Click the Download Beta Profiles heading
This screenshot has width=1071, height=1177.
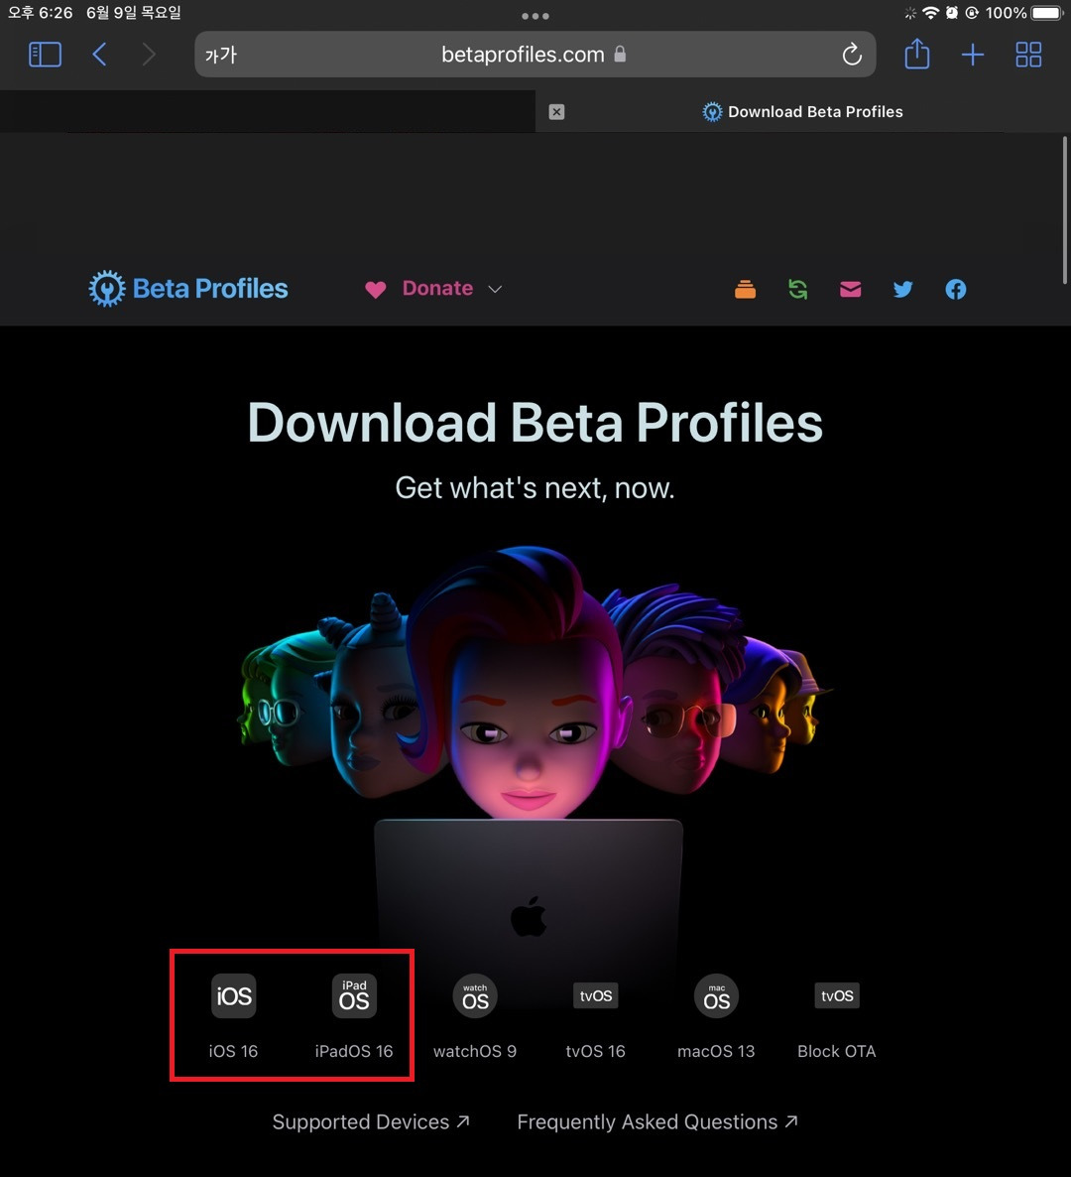point(535,422)
